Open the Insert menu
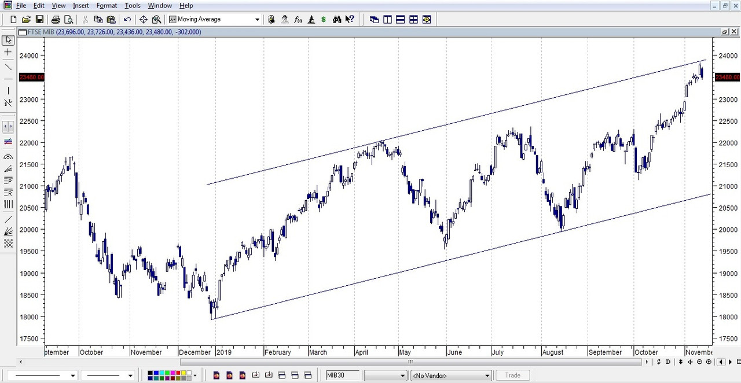741x383 pixels. pos(81,5)
